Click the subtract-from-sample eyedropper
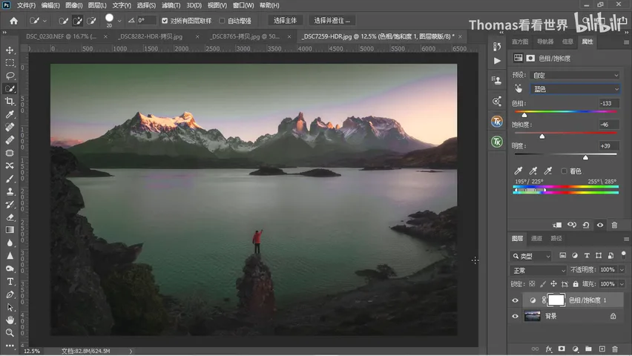This screenshot has height=356, width=632. pos(548,171)
